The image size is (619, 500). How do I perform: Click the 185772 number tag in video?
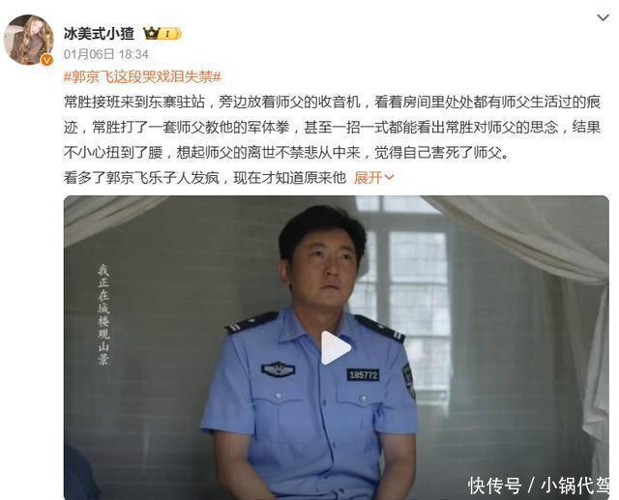[363, 374]
